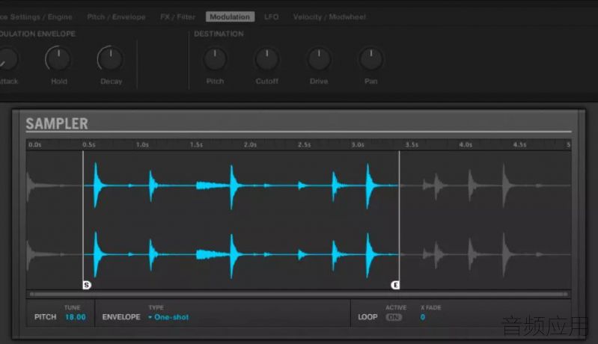This screenshot has height=344, width=598.
Task: Open the FX / Filter tab
Action: (177, 16)
